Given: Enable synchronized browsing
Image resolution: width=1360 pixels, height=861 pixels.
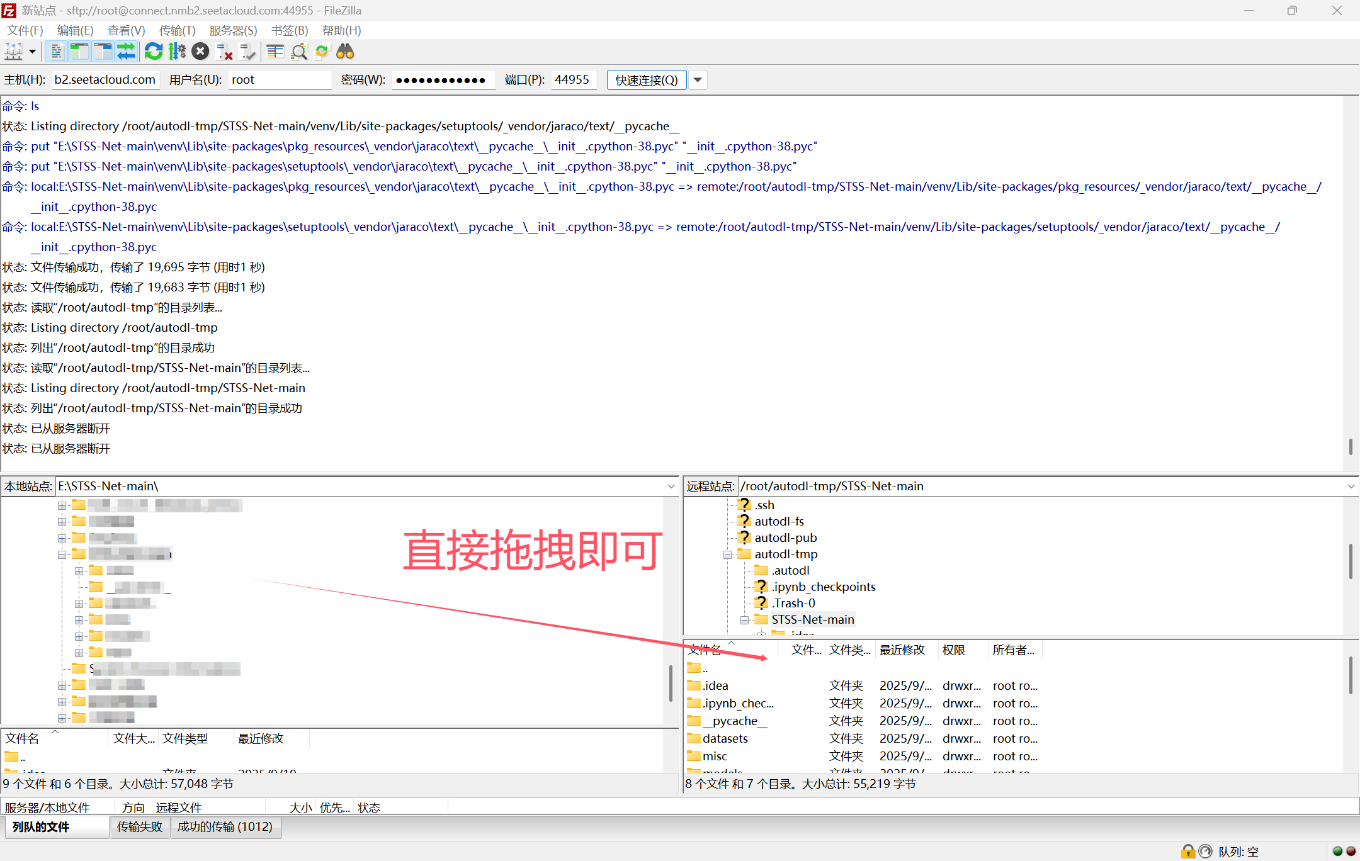Looking at the screenshot, I should (x=322, y=52).
